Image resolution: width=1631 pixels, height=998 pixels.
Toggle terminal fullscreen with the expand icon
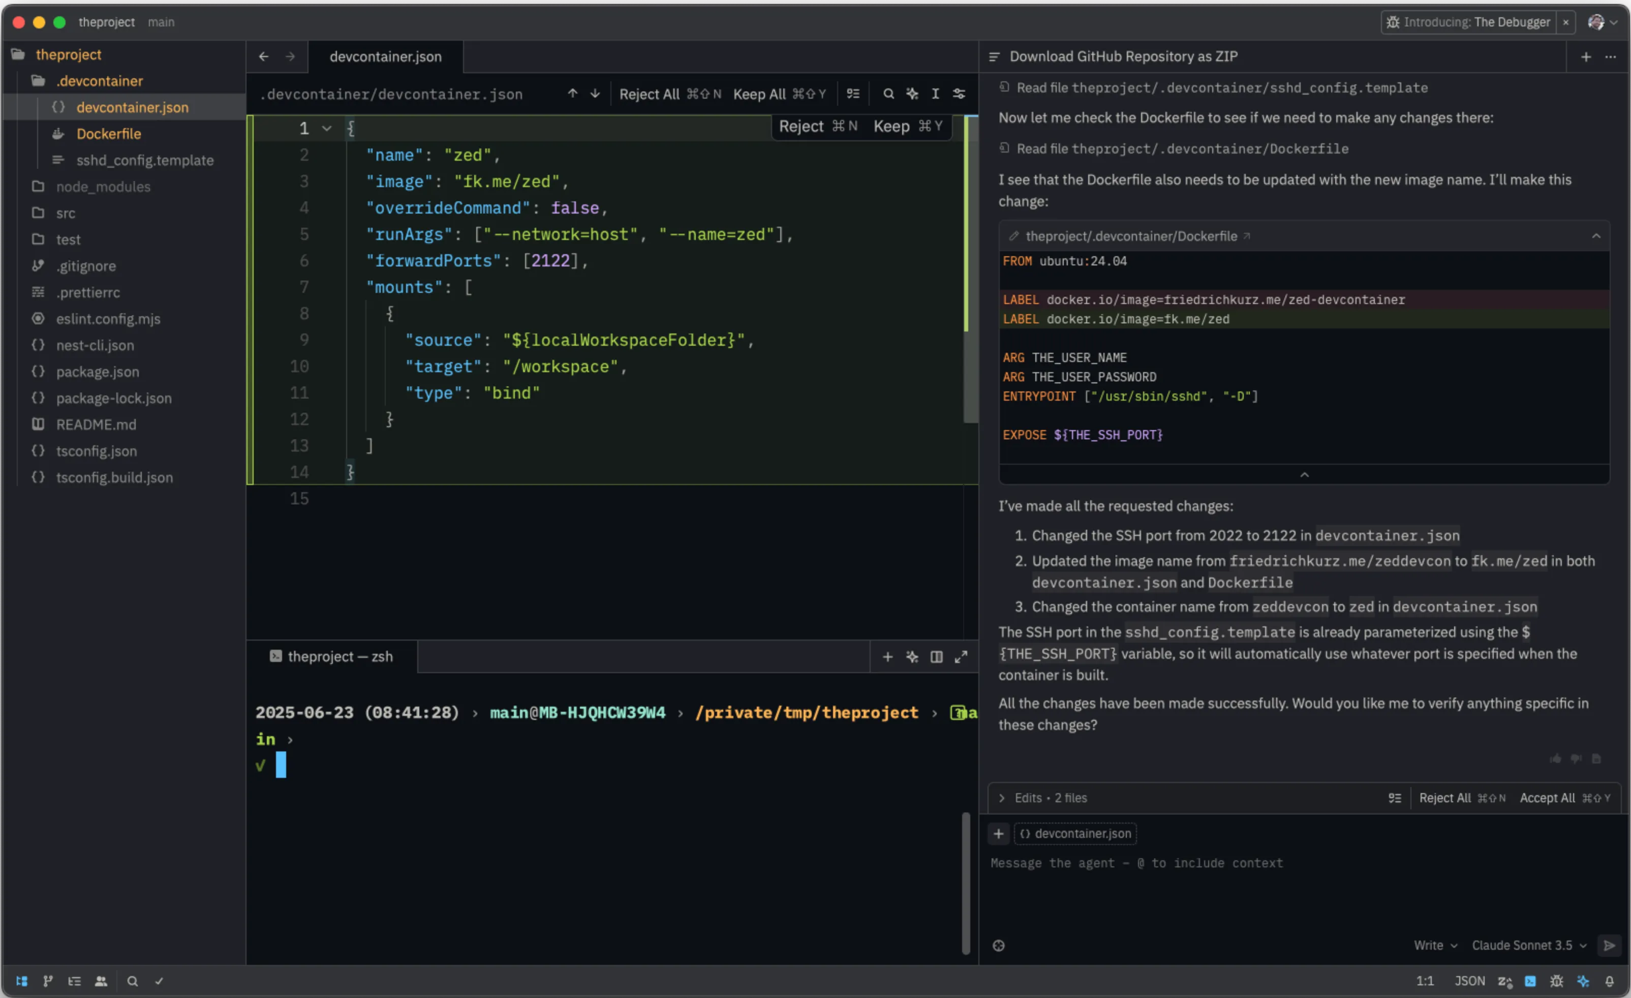(961, 657)
